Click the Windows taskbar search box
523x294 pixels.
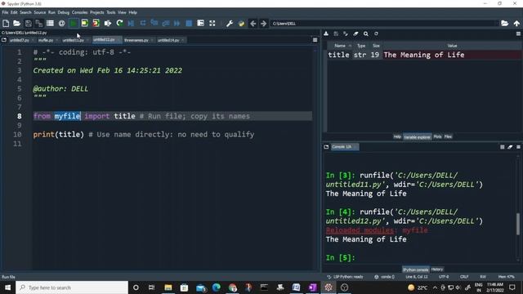point(72,287)
